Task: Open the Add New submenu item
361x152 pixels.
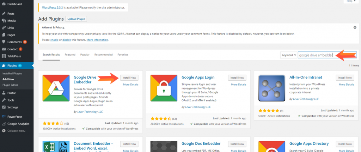Action: (x=8, y=79)
